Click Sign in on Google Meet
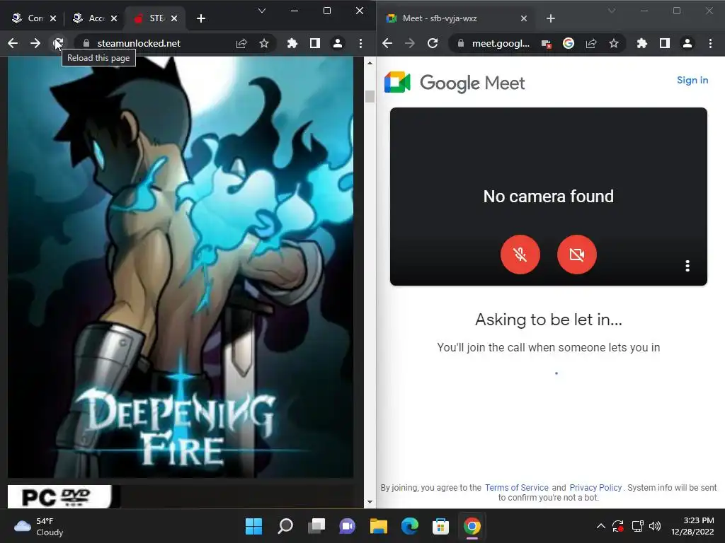Screen dimensions: 725x543 point(692,81)
